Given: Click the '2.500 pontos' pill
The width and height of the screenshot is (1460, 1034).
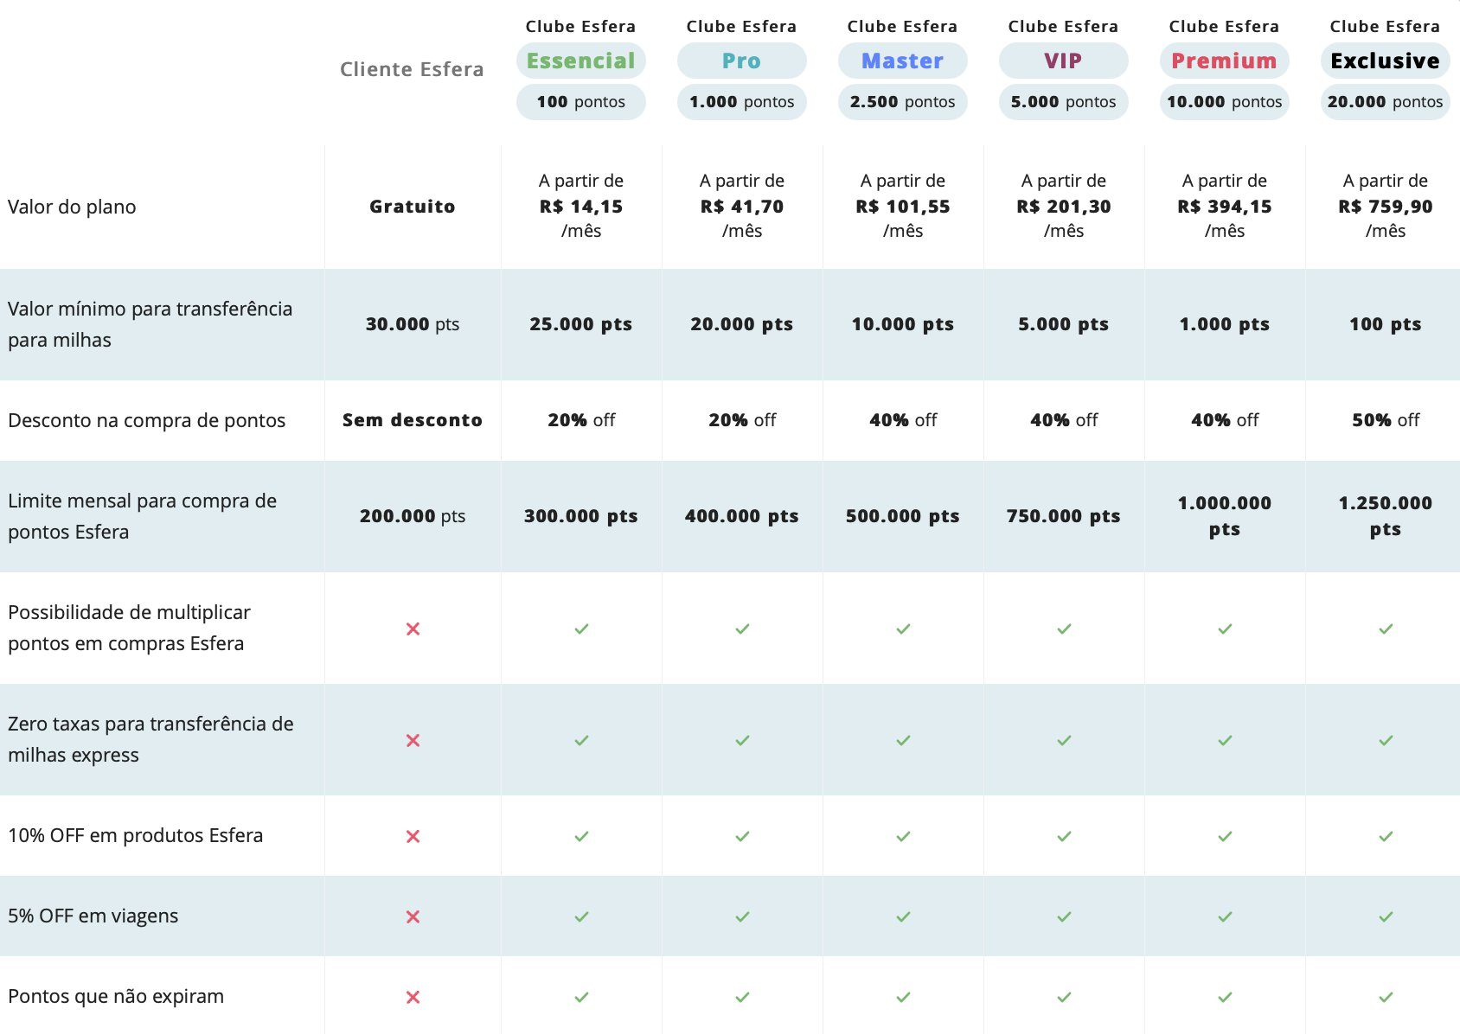Looking at the screenshot, I should (903, 102).
